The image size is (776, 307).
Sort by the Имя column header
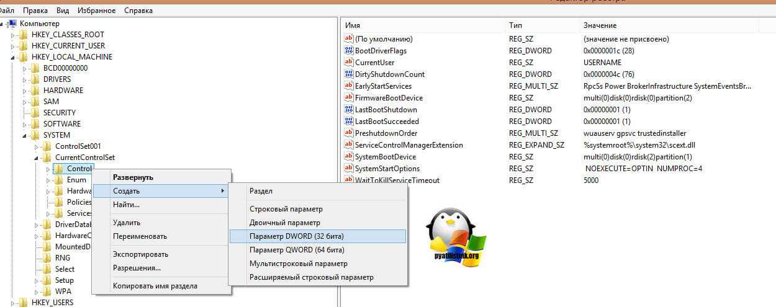423,25
